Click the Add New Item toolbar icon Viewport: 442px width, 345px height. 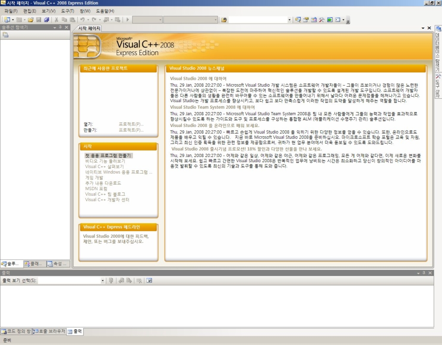point(19,20)
